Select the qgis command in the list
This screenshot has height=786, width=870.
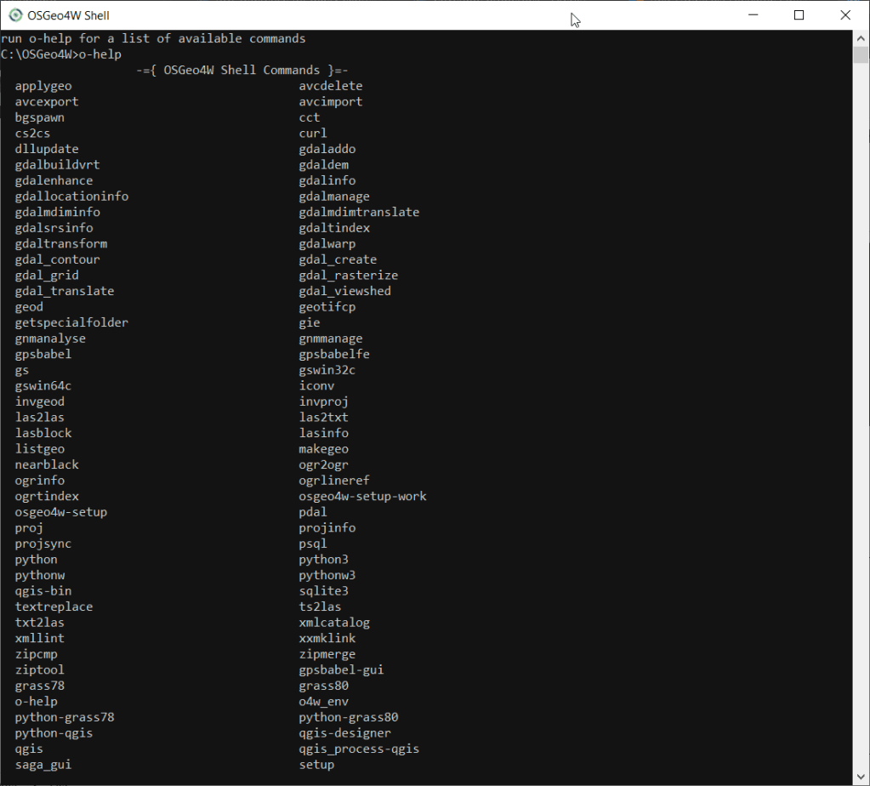point(28,749)
